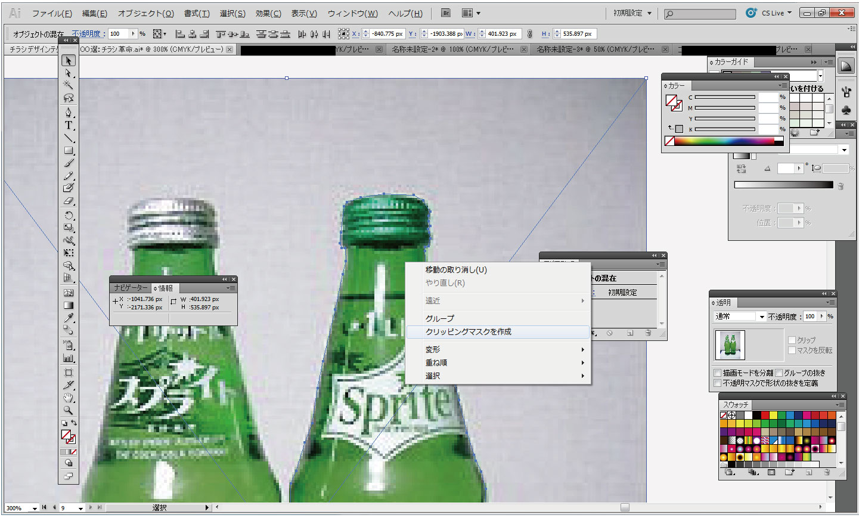
Task: Open the ファイル(F) menu
Action: tap(52, 13)
